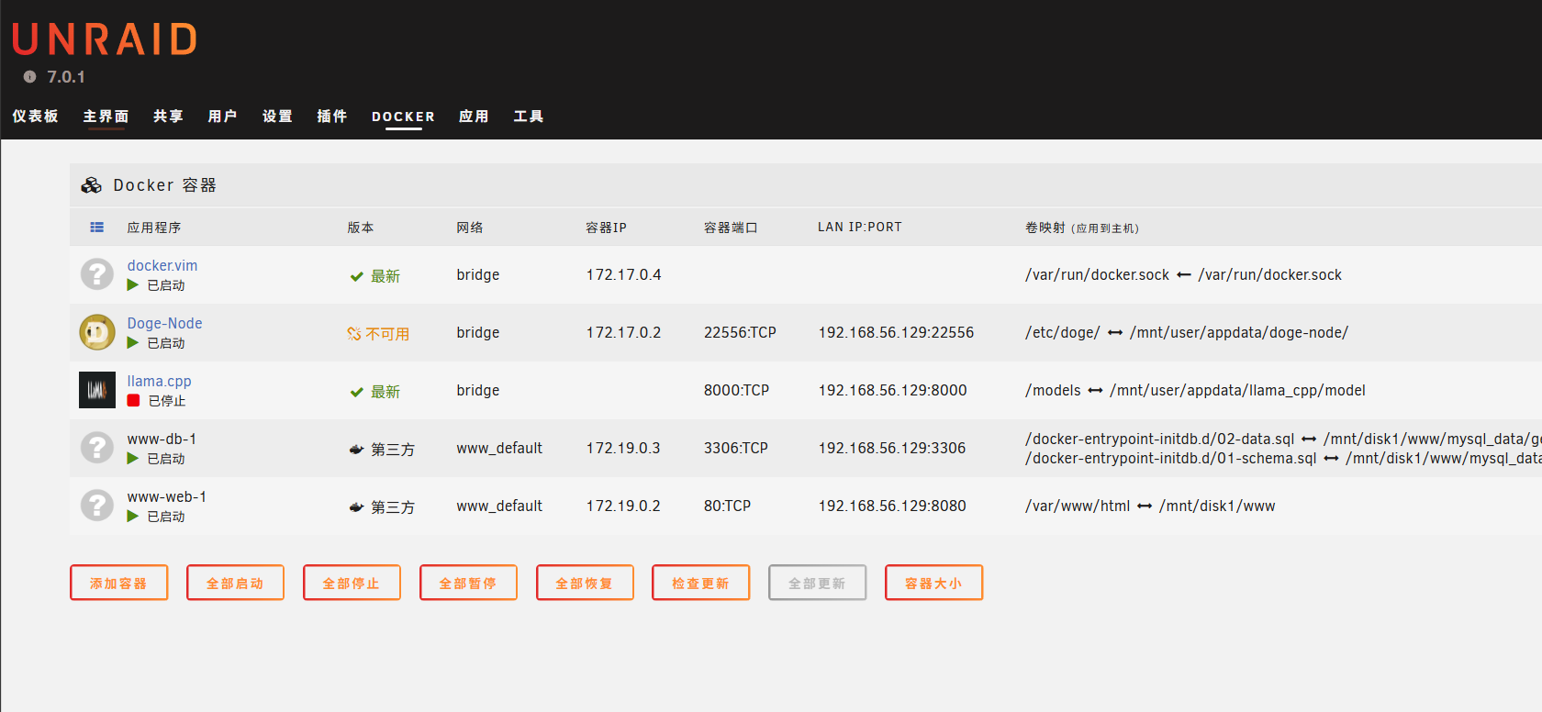Click the green checkmark in llama.cpp version
1542x712 pixels.
(x=356, y=392)
